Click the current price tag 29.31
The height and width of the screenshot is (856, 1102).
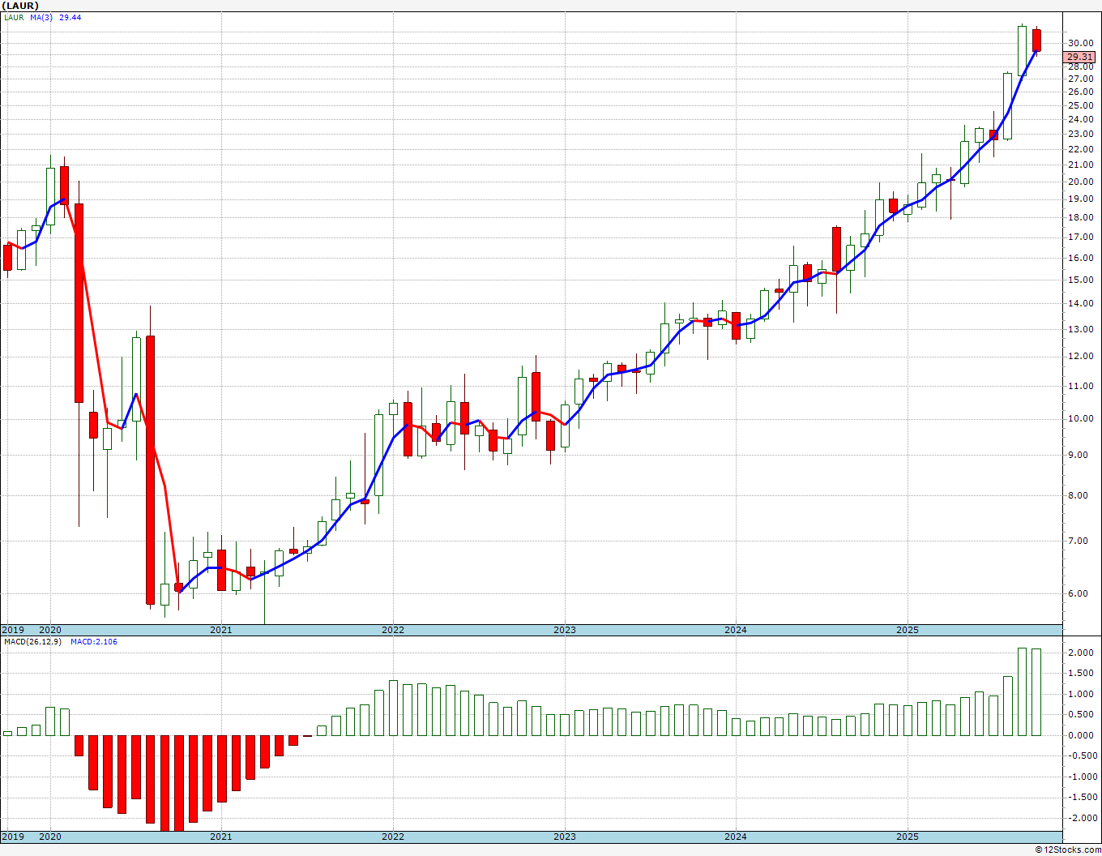1080,58
